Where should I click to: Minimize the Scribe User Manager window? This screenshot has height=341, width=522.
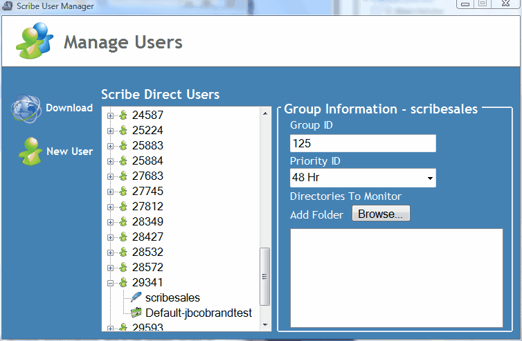pos(465,4)
